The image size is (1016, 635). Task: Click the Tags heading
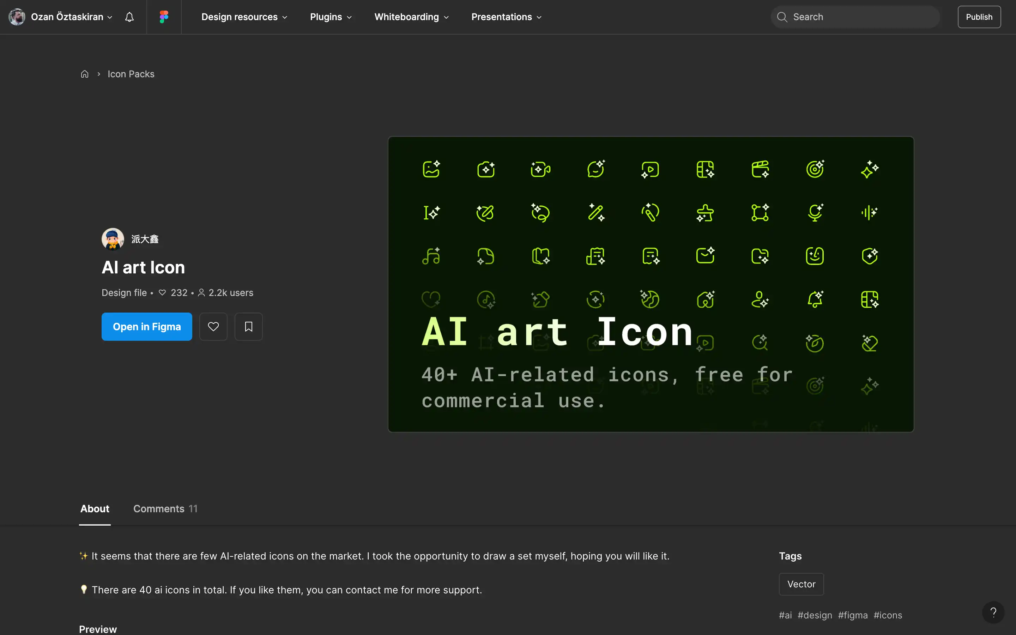click(x=790, y=556)
